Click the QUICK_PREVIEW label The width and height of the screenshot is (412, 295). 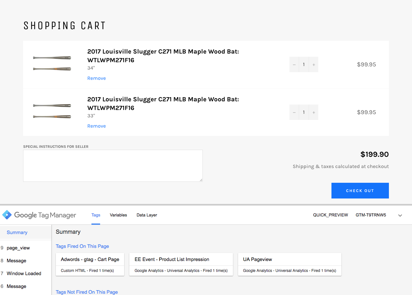coord(330,215)
